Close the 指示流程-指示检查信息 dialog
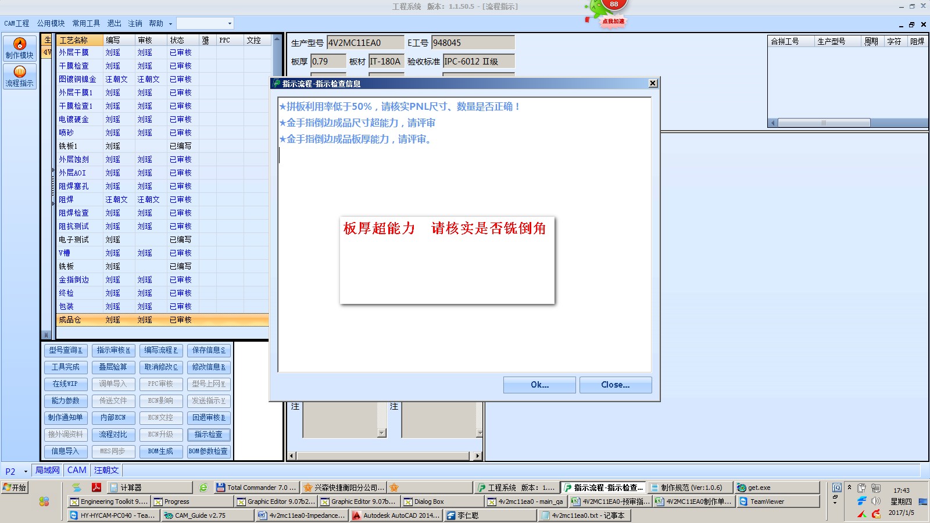The width and height of the screenshot is (930, 523). [653, 83]
